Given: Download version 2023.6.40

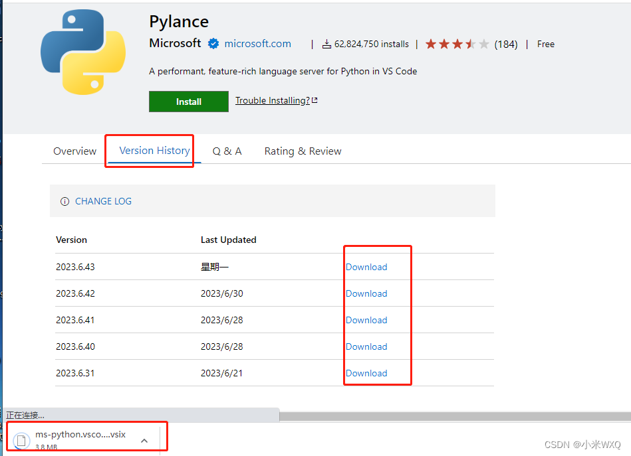Looking at the screenshot, I should tap(366, 346).
